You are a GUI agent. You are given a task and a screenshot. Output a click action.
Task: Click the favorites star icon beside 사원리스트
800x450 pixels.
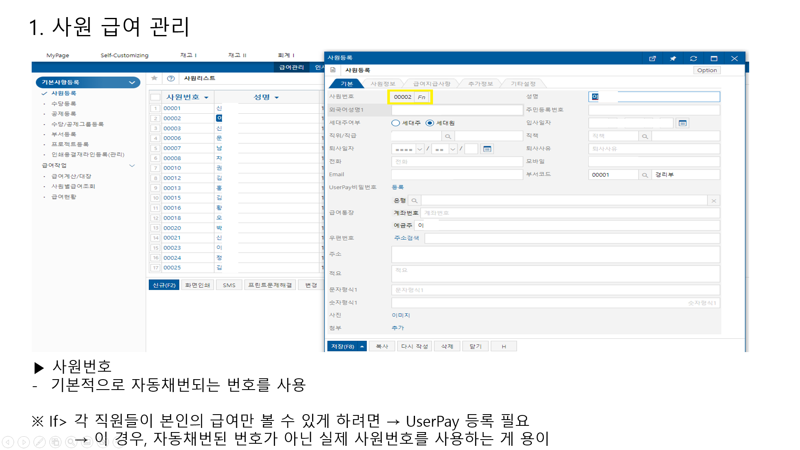(x=154, y=78)
